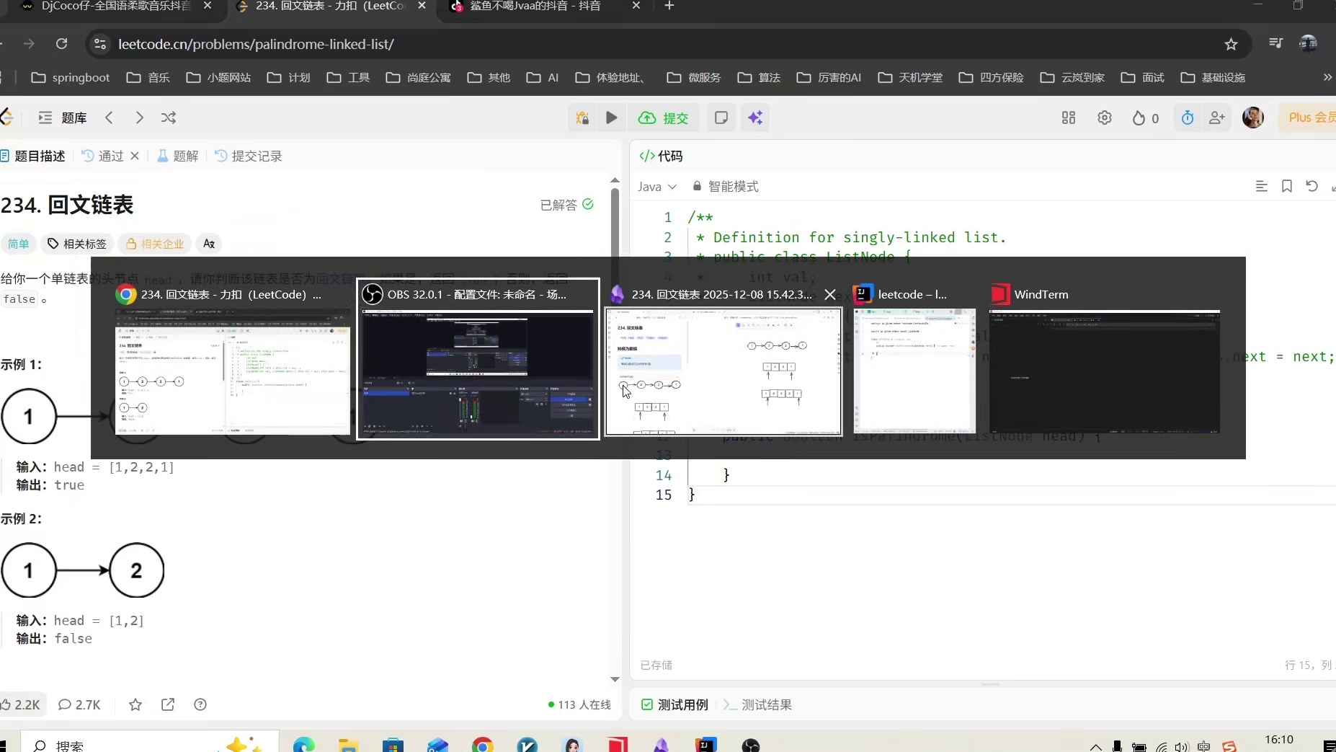Open the notes icon in toolbar
Screen dimensions: 1336x752
(721, 118)
